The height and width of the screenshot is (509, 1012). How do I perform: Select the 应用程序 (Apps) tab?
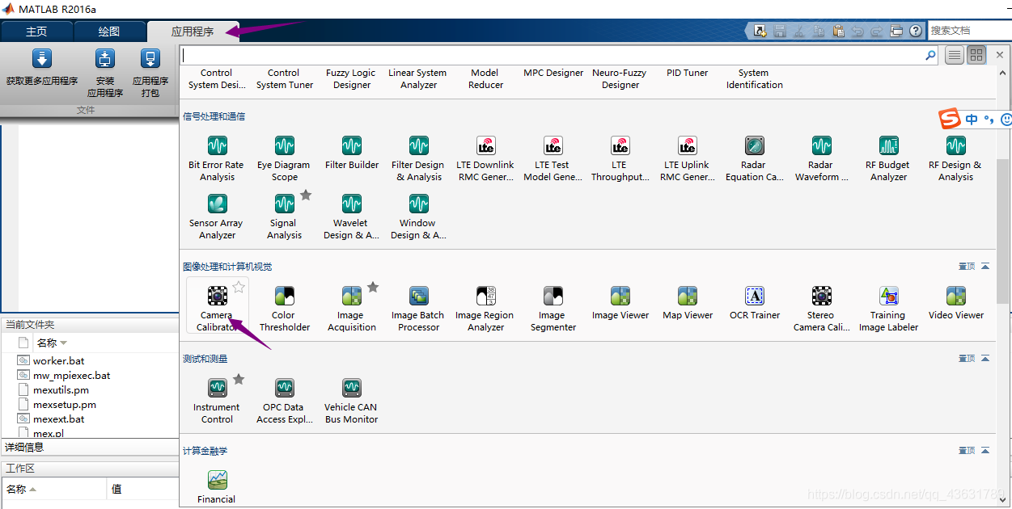click(x=193, y=32)
